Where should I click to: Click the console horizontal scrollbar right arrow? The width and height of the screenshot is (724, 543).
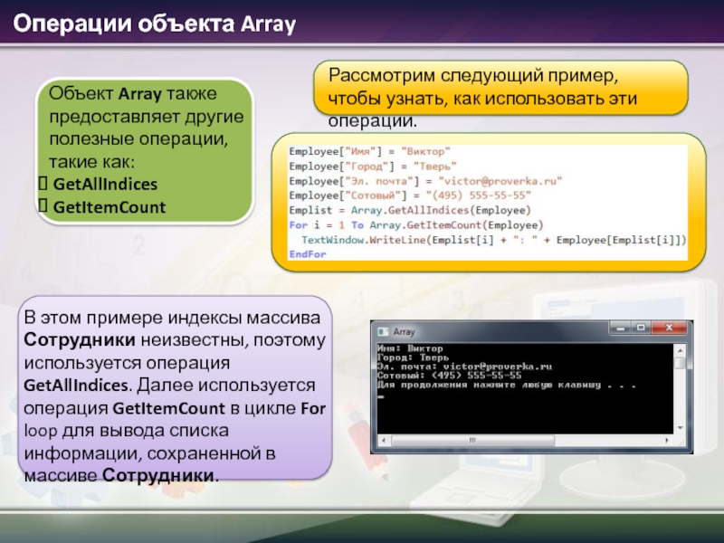667,441
